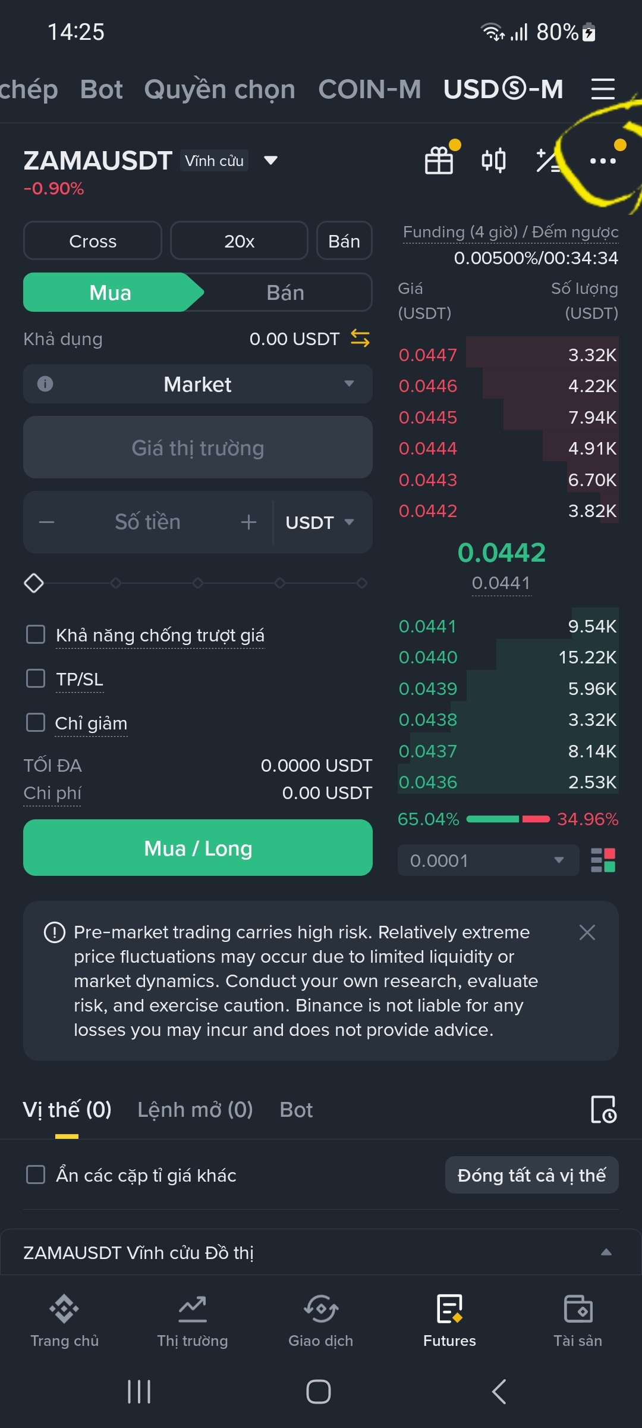Open the gift rewards icon
This screenshot has height=1428, width=642.
439,161
